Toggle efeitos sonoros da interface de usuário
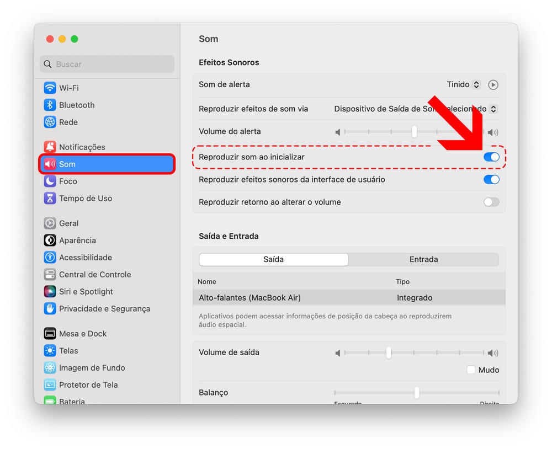The image size is (552, 449). 491,179
